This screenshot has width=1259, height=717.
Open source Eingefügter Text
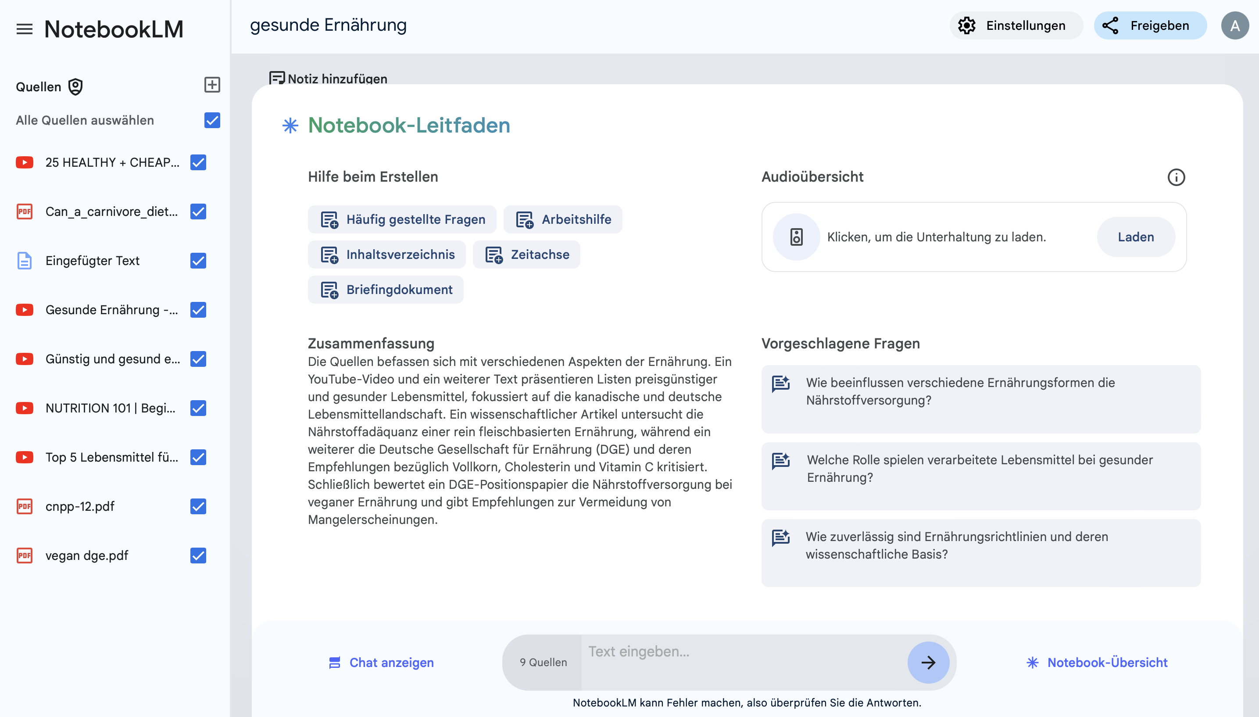pos(93,261)
